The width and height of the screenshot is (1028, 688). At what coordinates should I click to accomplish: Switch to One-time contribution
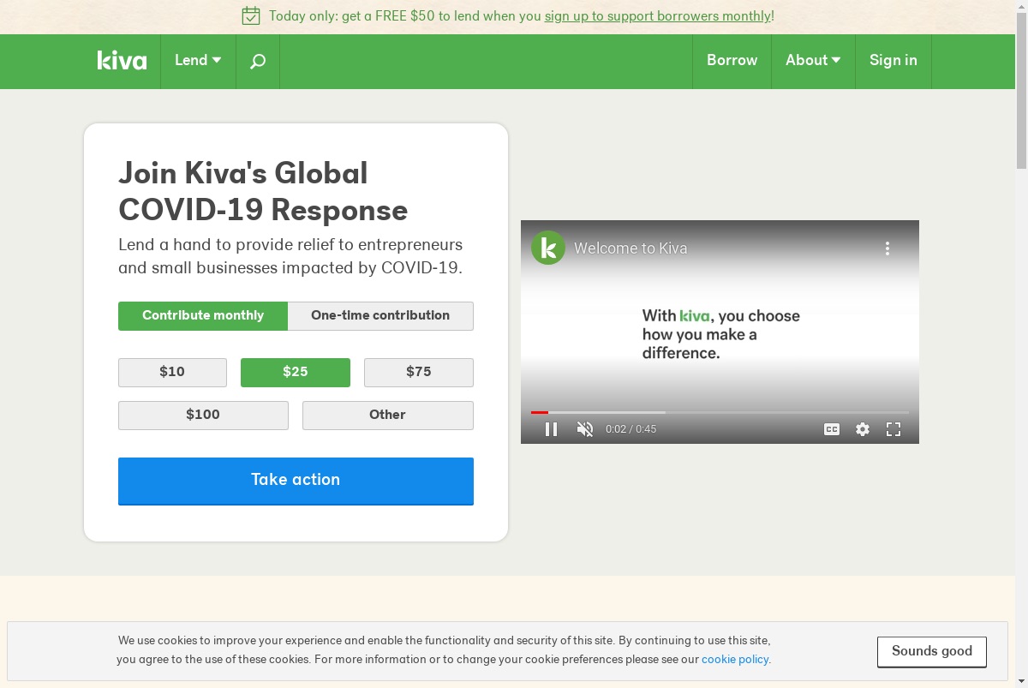[380, 315]
